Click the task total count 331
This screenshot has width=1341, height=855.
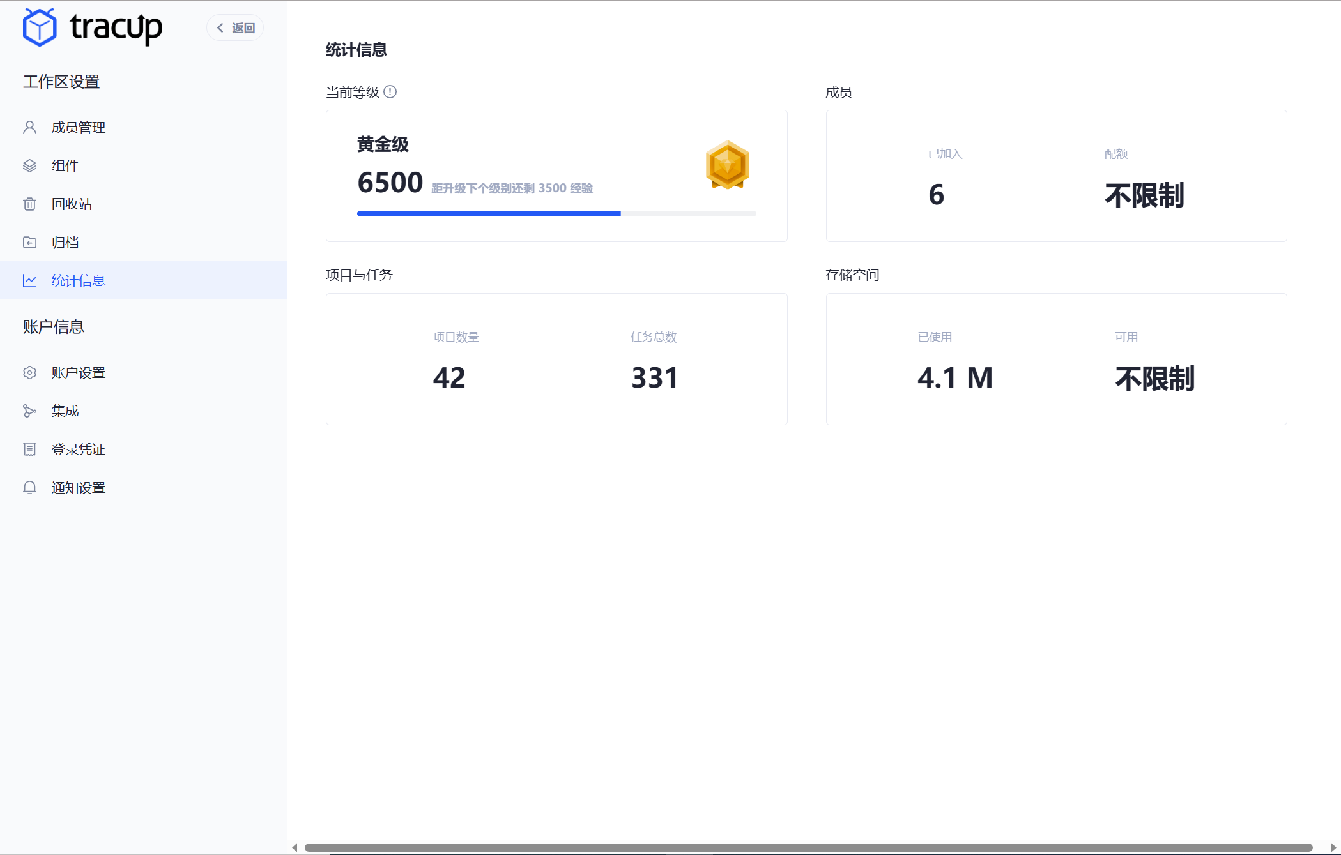coord(654,377)
